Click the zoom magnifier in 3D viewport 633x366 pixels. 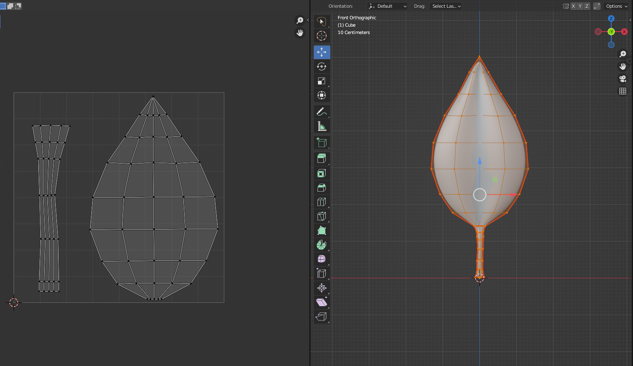[623, 54]
